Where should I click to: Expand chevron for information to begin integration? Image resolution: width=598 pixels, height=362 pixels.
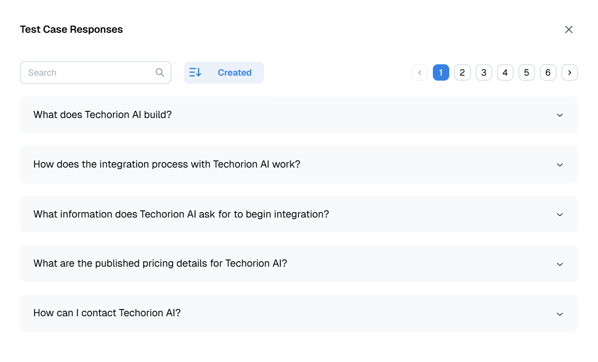click(560, 215)
